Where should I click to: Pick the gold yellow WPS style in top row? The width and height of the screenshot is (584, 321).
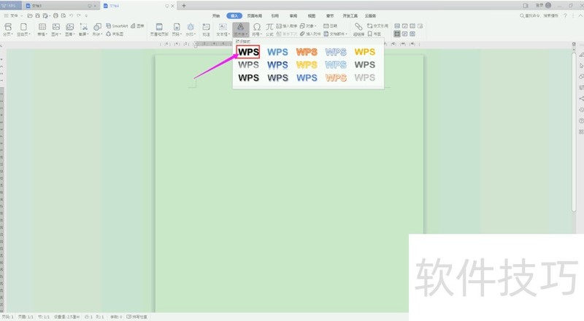pyautogui.click(x=364, y=52)
